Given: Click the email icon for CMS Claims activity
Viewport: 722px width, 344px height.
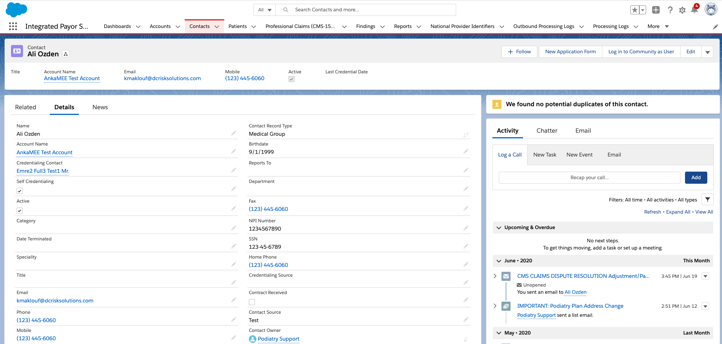Looking at the screenshot, I should pyautogui.click(x=506, y=276).
